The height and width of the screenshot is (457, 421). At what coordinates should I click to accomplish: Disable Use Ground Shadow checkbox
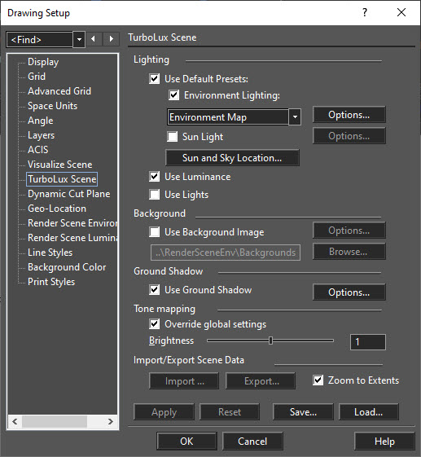(154, 290)
